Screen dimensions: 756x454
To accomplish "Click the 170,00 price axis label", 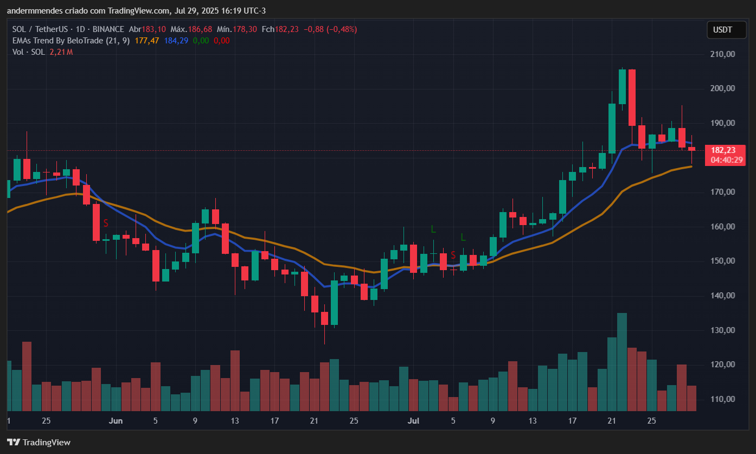I will coord(722,192).
